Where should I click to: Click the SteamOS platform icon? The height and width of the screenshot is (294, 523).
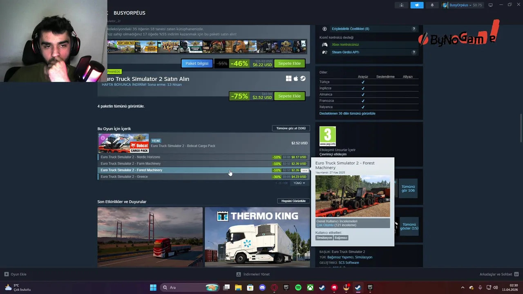[303, 78]
